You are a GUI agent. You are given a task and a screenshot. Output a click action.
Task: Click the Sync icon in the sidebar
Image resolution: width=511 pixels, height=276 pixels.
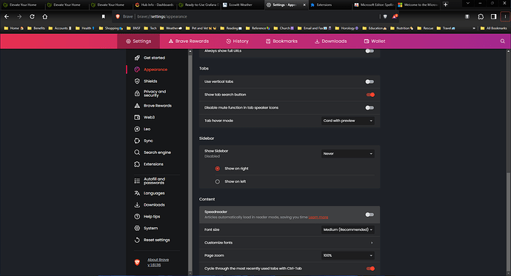137,141
